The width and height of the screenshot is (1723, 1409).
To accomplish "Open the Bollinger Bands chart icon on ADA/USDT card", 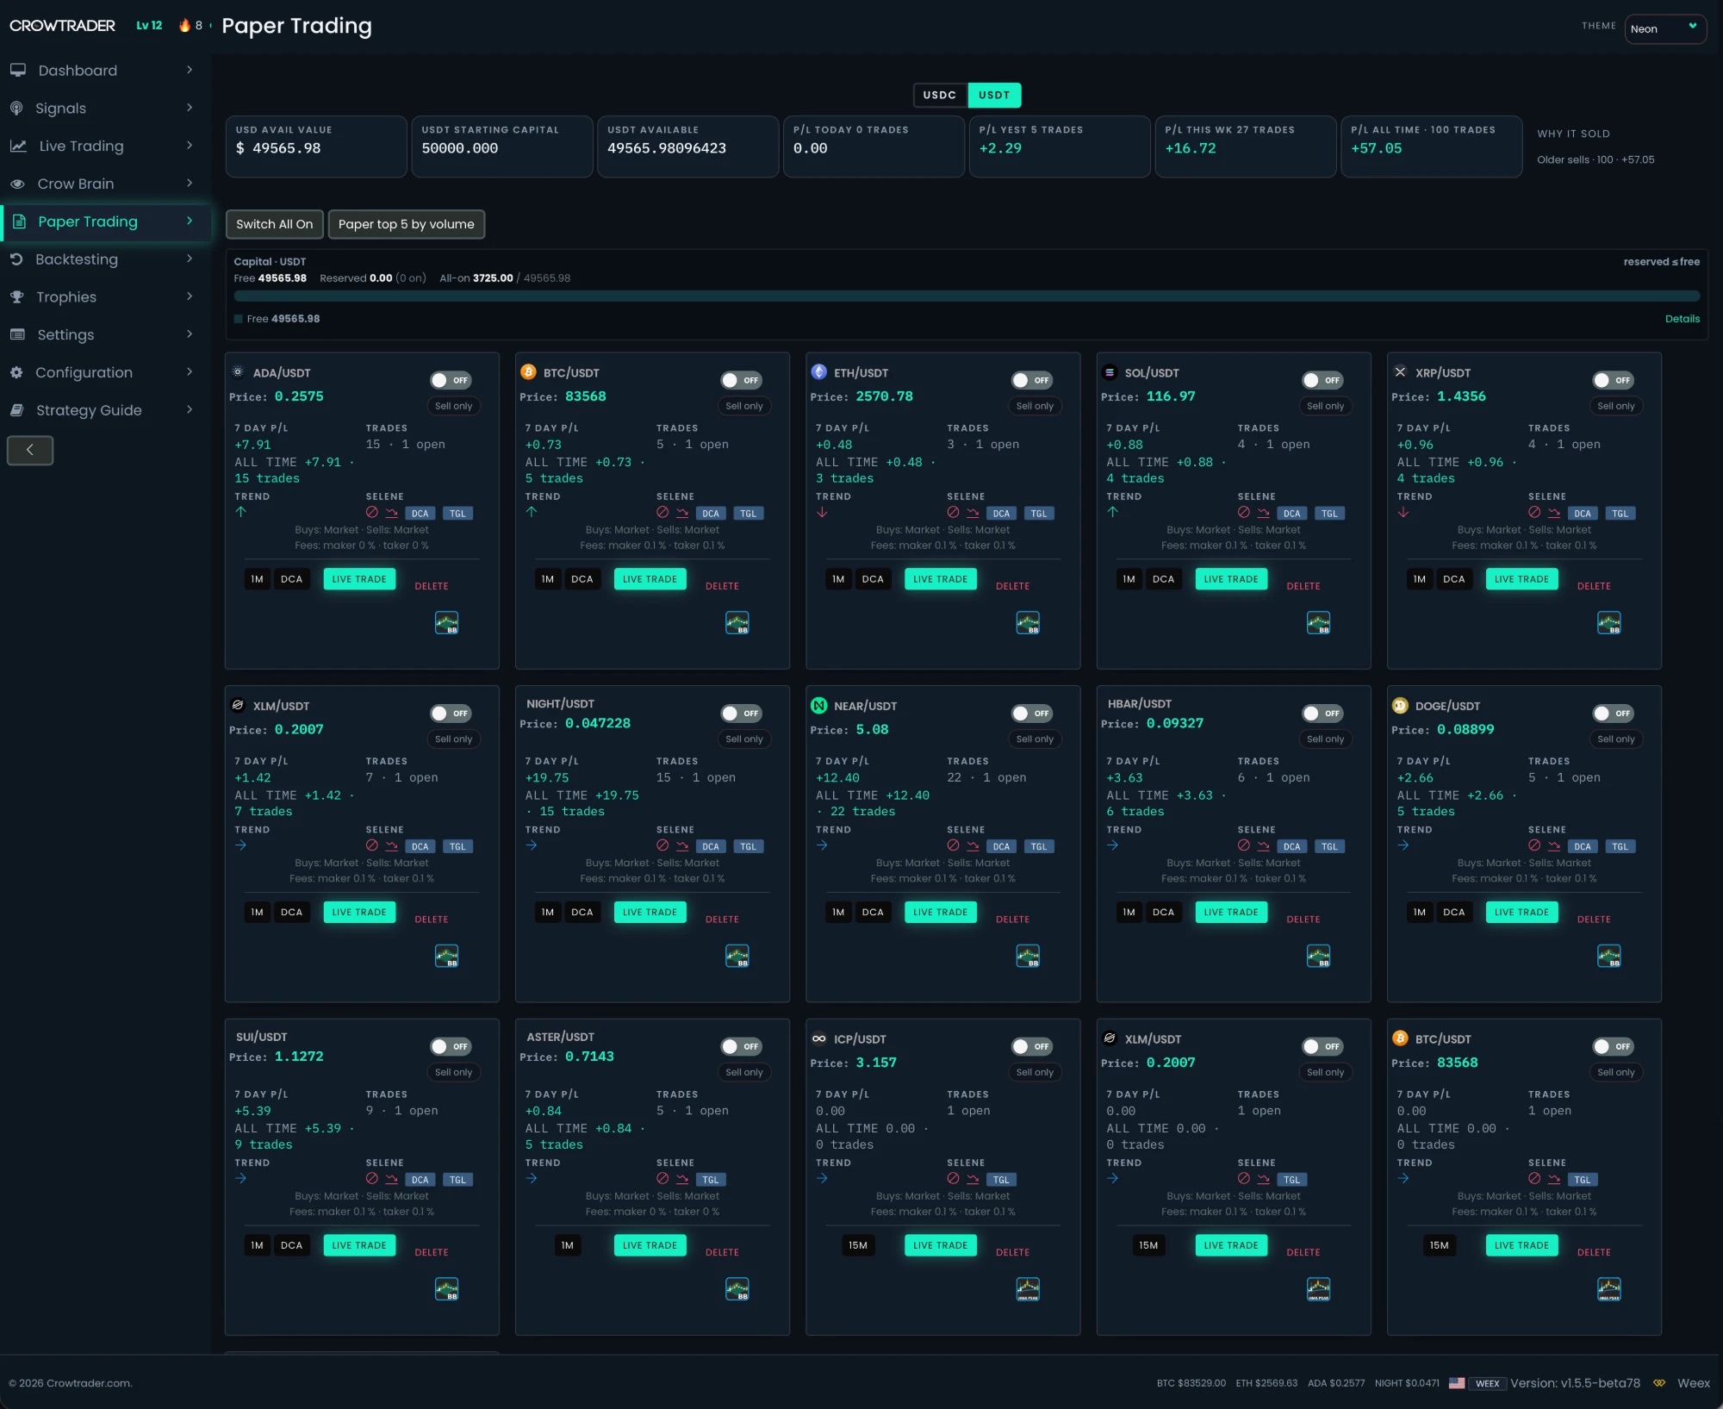I will pos(446,622).
